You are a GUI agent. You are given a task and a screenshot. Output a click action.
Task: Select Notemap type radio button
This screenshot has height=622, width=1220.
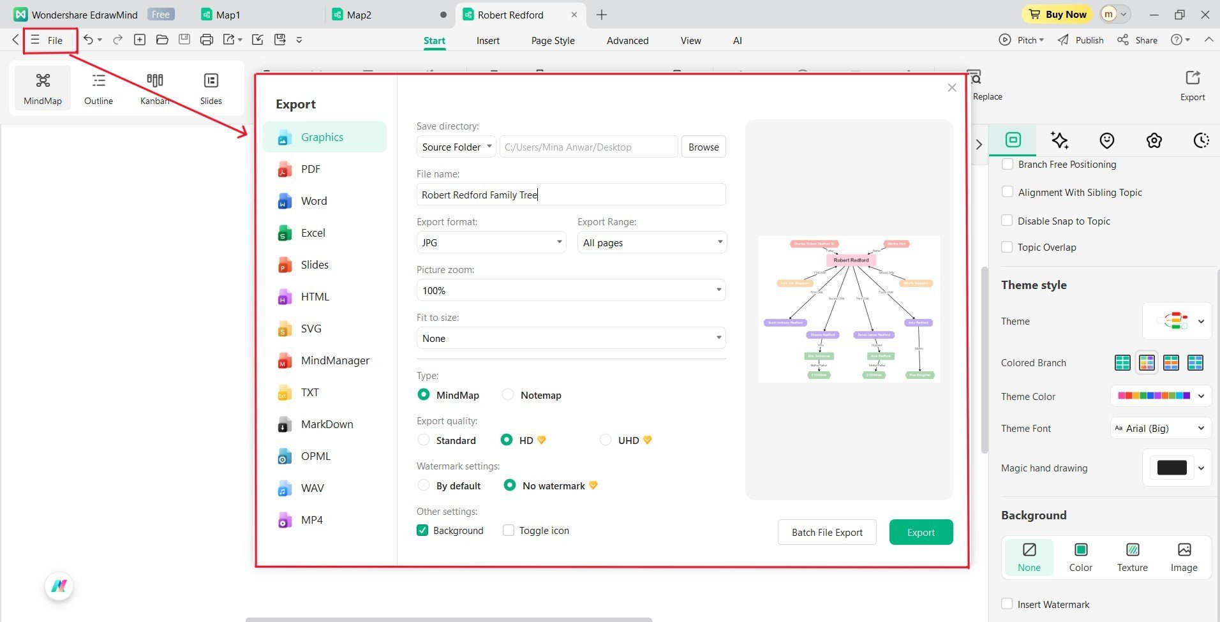tap(508, 395)
